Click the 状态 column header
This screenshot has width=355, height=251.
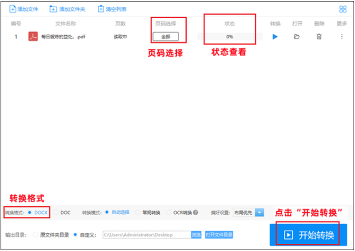tap(230, 23)
